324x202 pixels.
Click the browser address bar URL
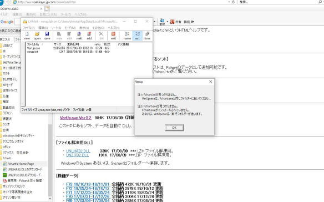click(x=47, y=2)
